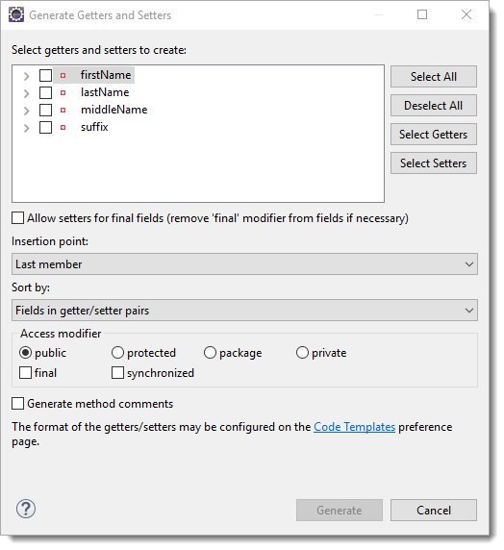Click the private field icon beside middleName

coord(63,111)
